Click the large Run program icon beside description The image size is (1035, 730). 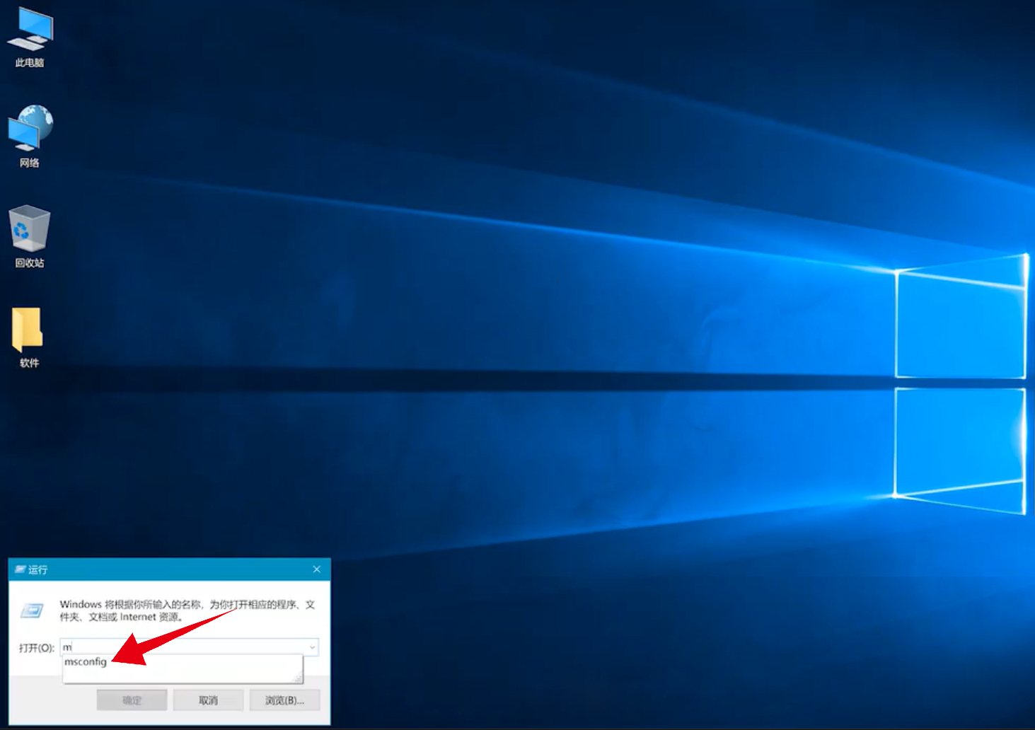[32, 610]
